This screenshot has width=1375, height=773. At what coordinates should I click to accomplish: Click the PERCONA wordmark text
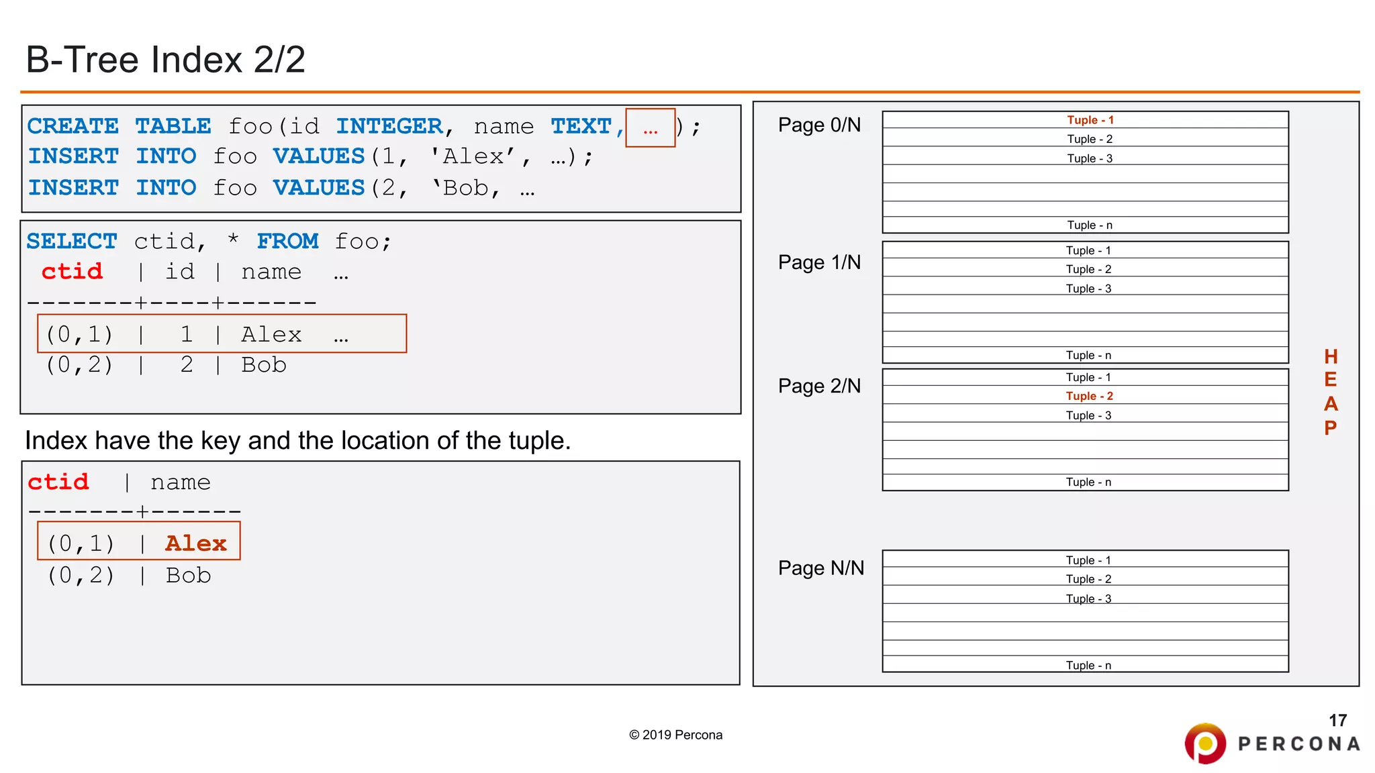[x=1298, y=744]
